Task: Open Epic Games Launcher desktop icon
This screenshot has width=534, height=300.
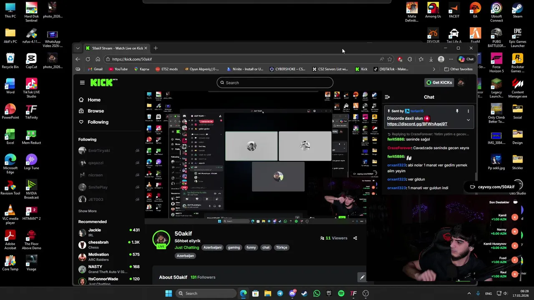Action: 518,37
